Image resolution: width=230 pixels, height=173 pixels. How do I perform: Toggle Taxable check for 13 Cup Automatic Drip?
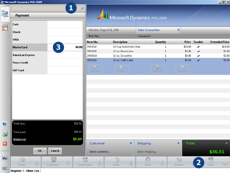[198, 47]
